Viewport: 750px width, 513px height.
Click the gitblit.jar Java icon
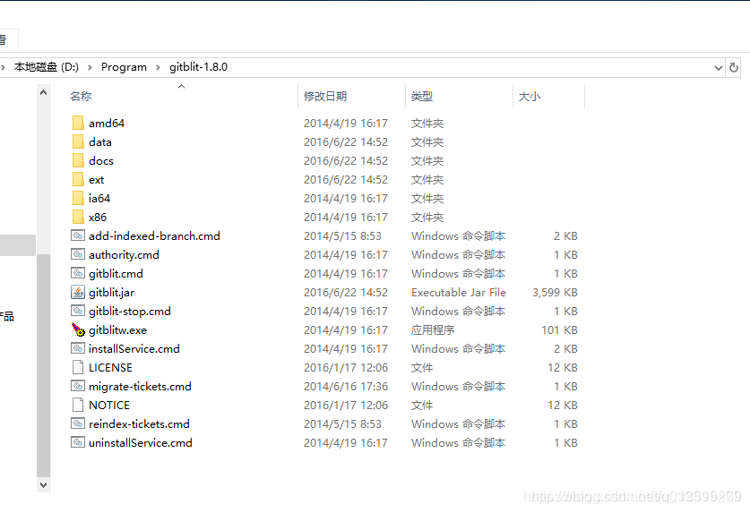[78, 292]
